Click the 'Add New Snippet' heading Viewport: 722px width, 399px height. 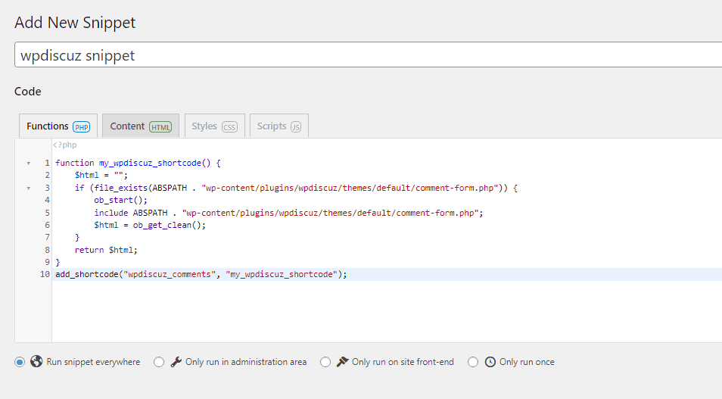[75, 22]
